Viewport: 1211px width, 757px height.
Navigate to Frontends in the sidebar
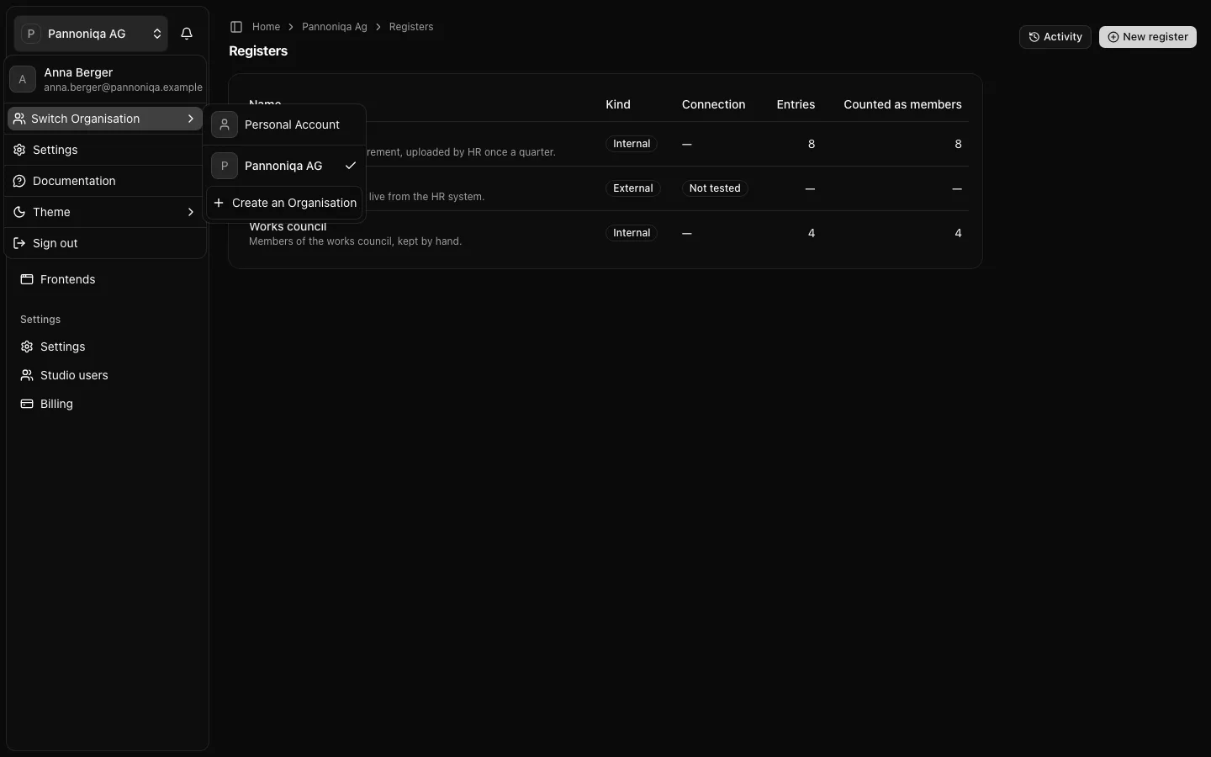coord(106,279)
